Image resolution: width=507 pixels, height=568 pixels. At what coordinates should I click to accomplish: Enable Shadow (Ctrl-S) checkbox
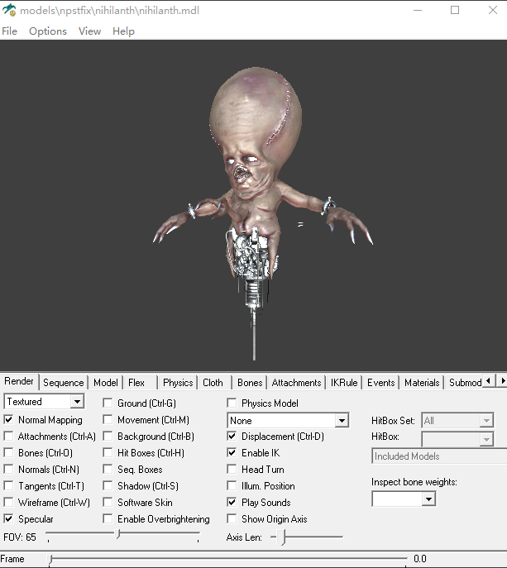coord(108,486)
